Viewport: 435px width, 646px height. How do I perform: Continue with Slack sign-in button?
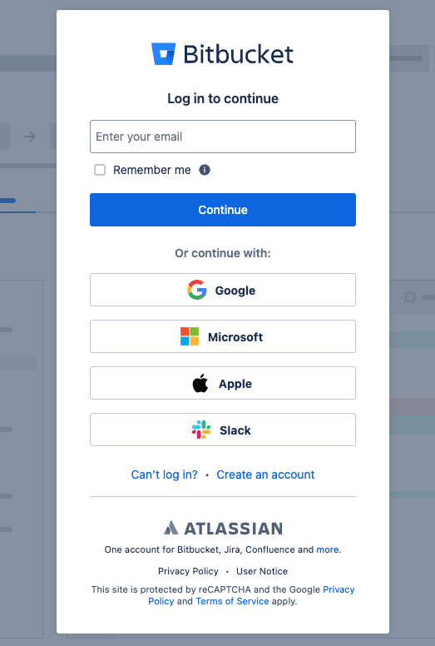click(223, 430)
